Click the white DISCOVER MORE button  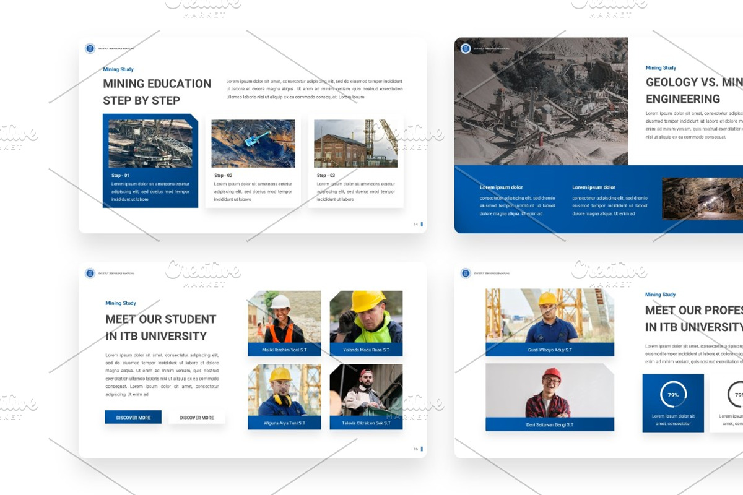point(197,418)
